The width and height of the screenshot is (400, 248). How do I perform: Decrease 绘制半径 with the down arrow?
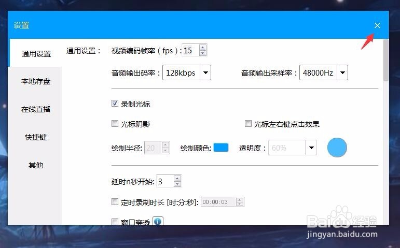pyautogui.click(x=165, y=151)
